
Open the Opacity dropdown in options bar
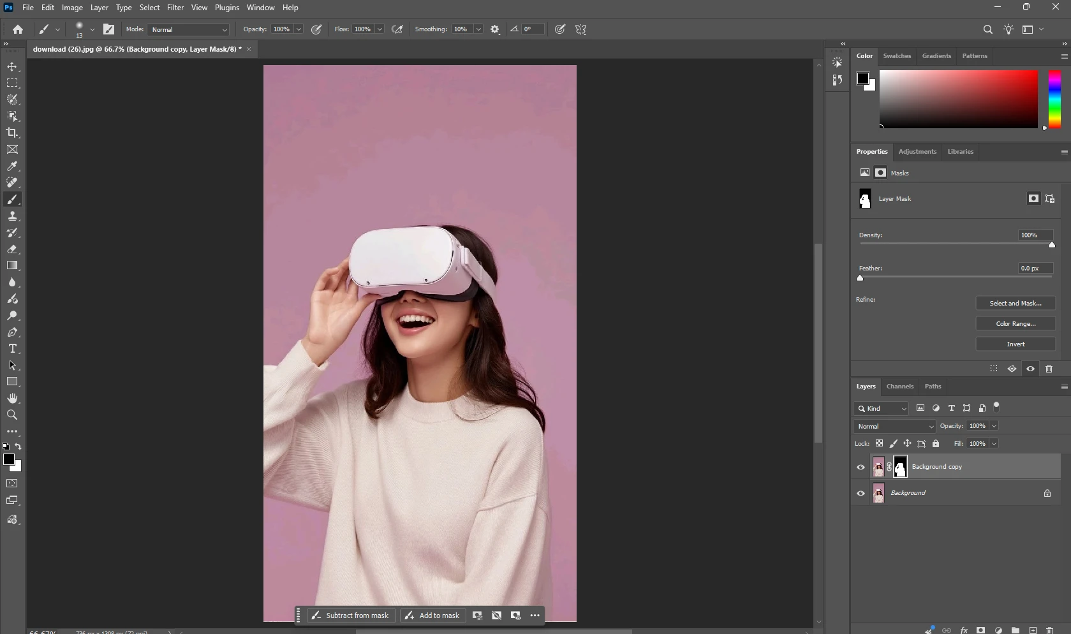click(299, 29)
